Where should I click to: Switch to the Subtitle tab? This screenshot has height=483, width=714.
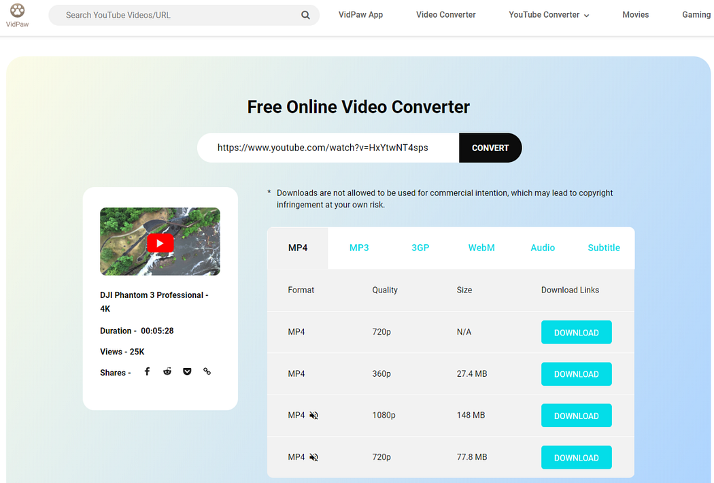tap(604, 248)
